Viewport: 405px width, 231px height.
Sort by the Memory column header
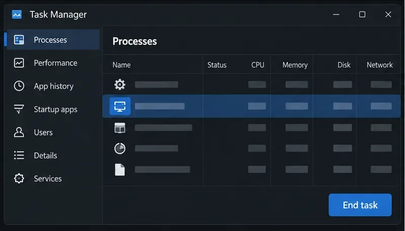tap(295, 65)
